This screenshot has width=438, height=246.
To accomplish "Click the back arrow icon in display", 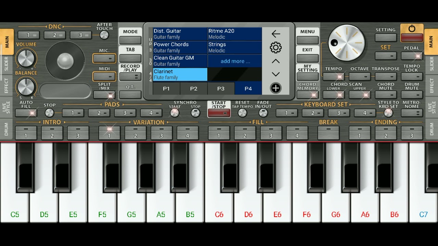I will pyautogui.click(x=275, y=34).
